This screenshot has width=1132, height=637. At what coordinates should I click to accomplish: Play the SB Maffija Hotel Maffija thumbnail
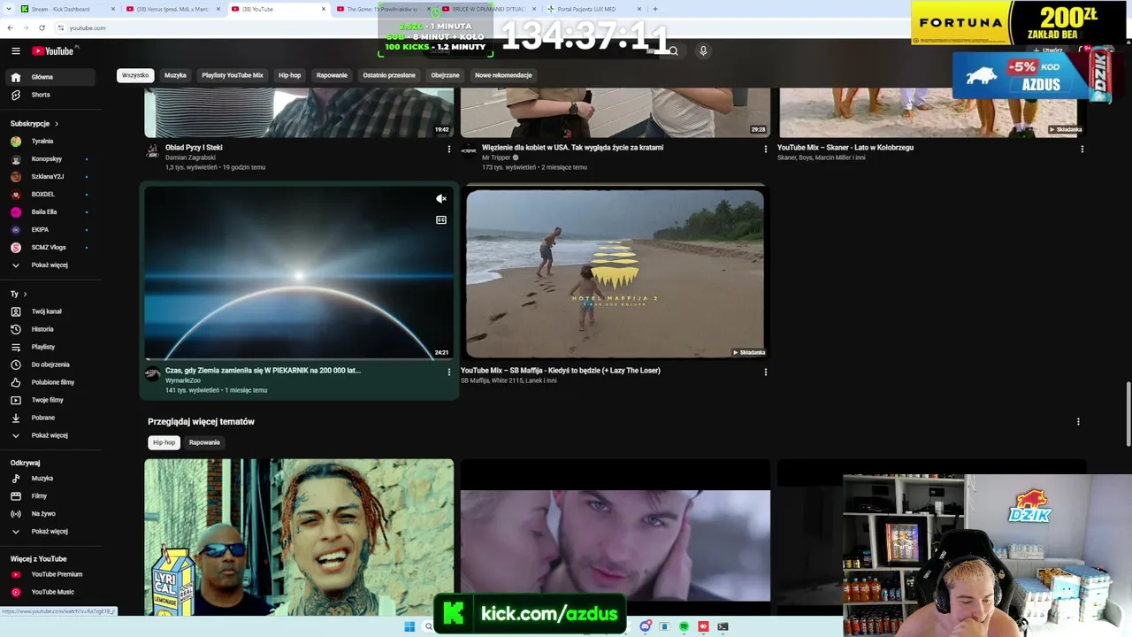(615, 272)
